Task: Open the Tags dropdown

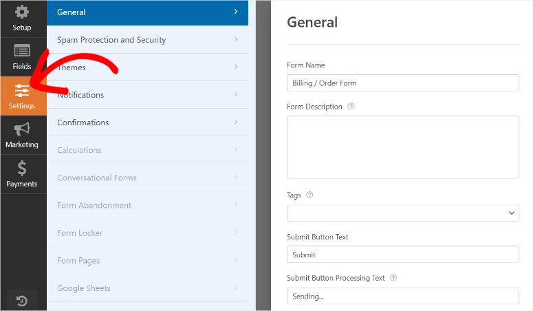Action: click(x=402, y=213)
